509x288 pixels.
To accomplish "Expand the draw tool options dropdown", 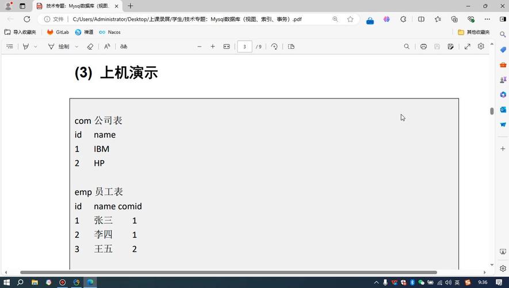I will click(x=76, y=47).
